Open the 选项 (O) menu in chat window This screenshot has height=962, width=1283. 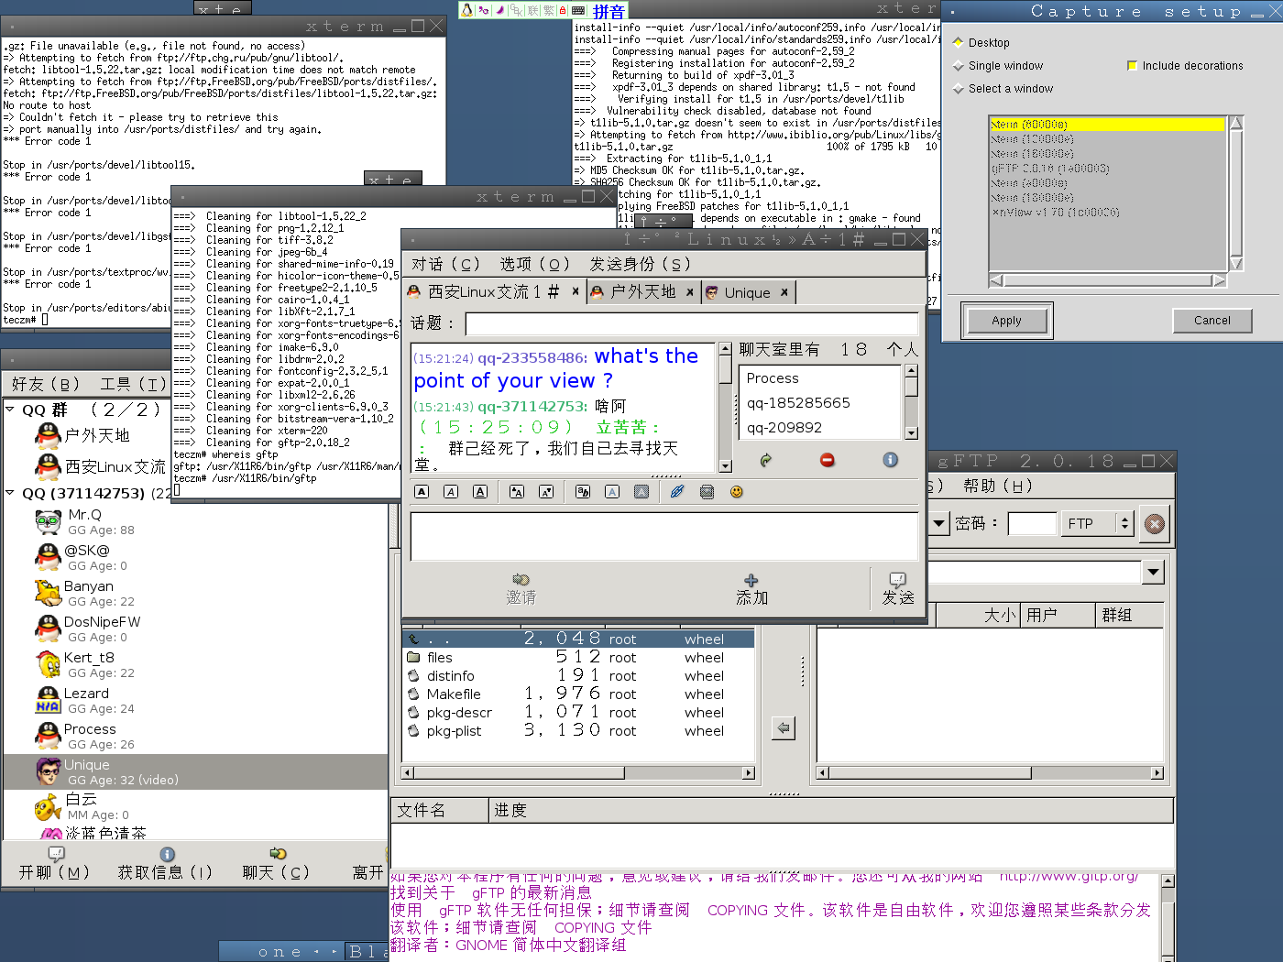(x=534, y=264)
